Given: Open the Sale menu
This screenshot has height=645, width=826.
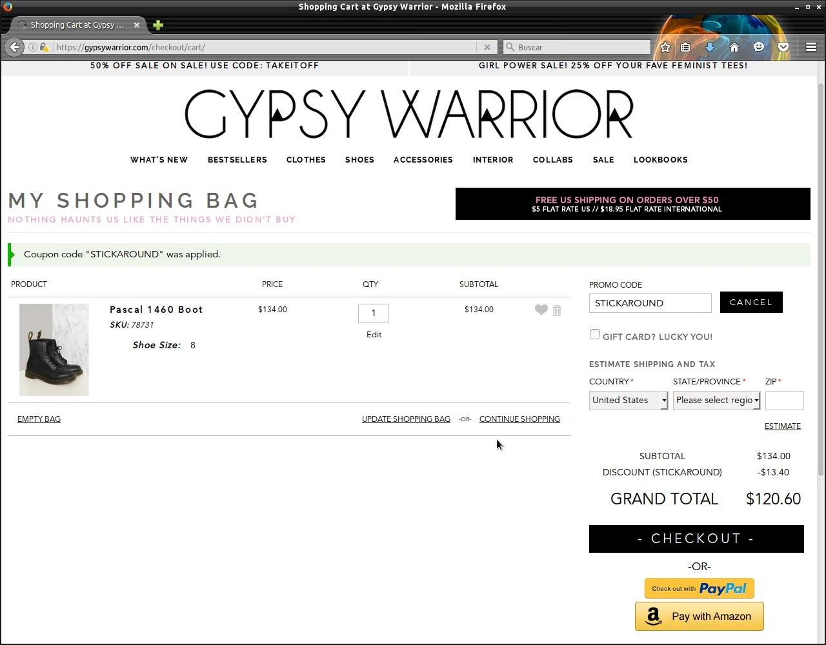Looking at the screenshot, I should 603,160.
